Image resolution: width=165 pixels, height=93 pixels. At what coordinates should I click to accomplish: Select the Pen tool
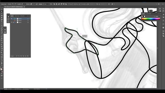point(2,18)
